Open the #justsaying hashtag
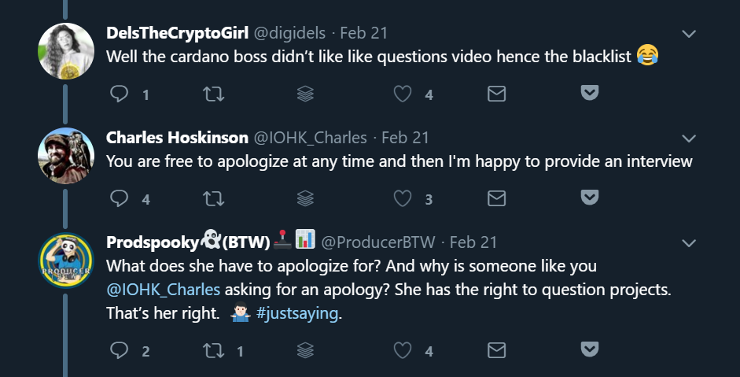740x377 pixels. click(297, 313)
